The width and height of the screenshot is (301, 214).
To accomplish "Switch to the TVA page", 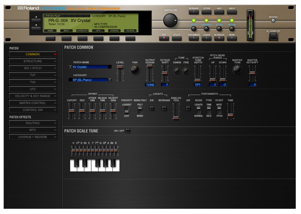I will pos(33,82).
